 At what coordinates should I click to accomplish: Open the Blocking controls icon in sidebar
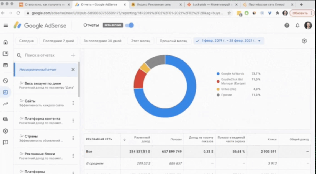(6, 81)
